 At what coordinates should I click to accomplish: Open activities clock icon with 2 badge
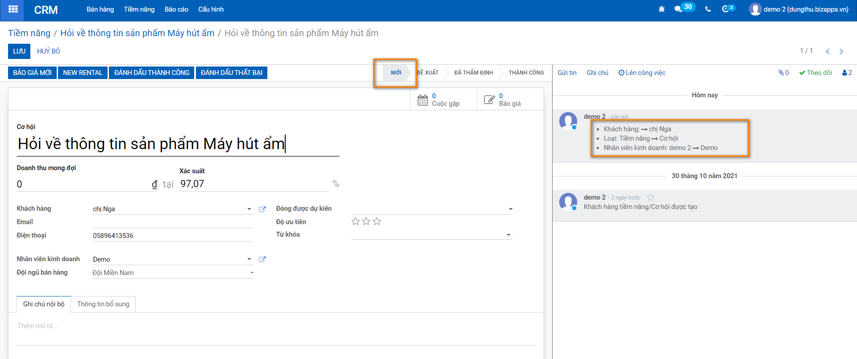(728, 8)
